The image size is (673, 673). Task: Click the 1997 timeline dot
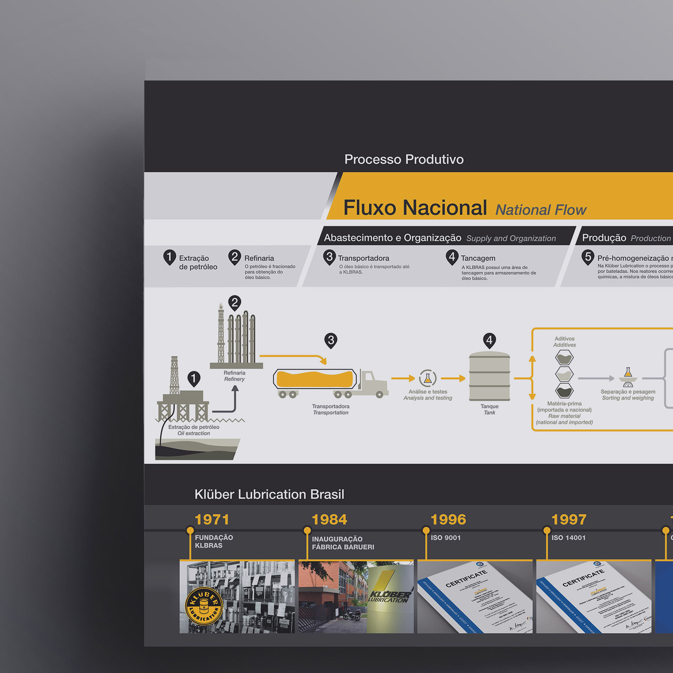pyautogui.click(x=547, y=530)
